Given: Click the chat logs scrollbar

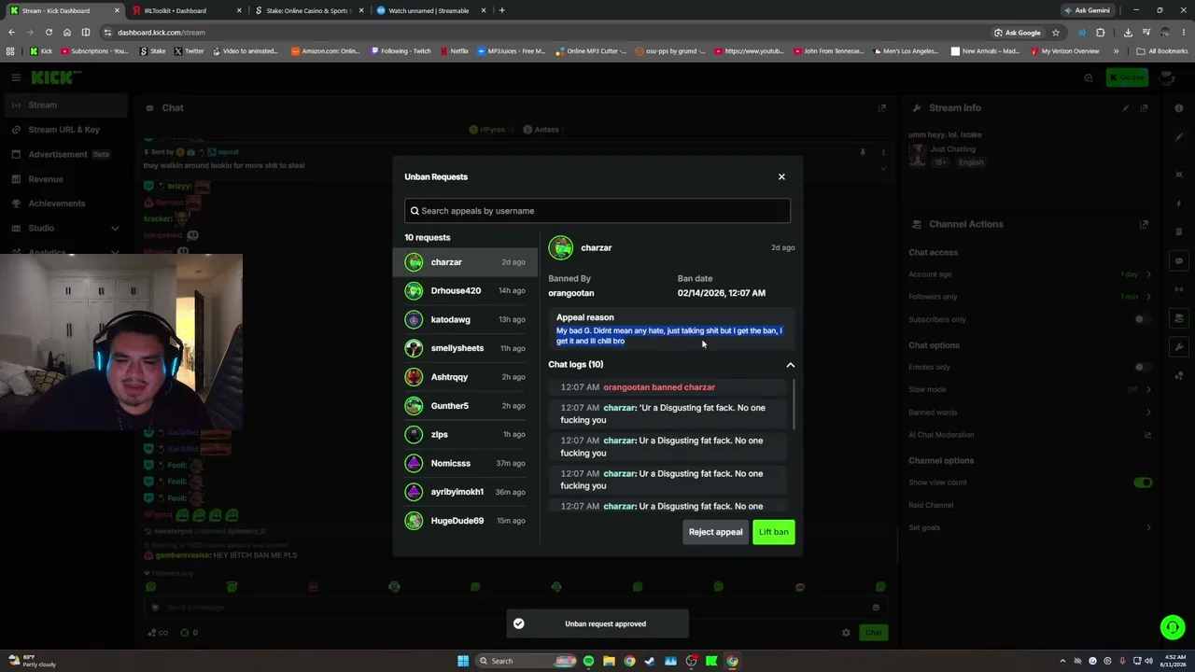Looking at the screenshot, I should (794, 405).
